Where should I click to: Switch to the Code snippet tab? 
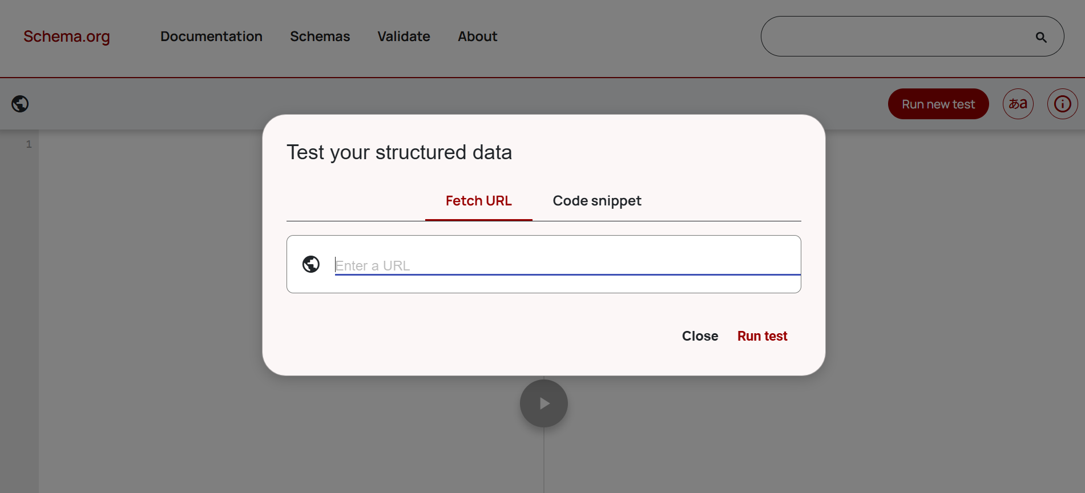pos(596,201)
